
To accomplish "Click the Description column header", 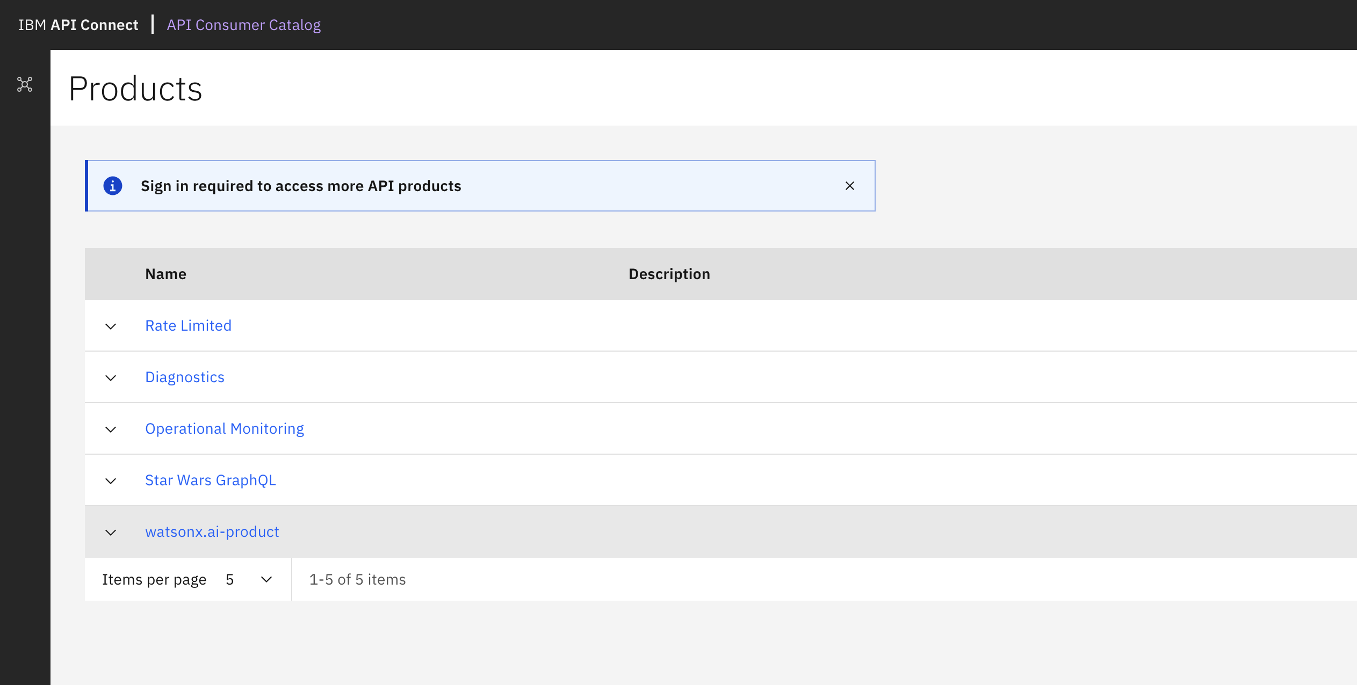I will (669, 274).
